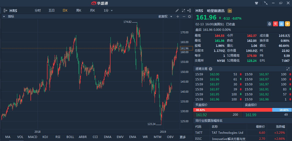Image resolution: width=292 pixels, height=141 pixels.
Task: Click the HRS ticker in the chart header
Action: pos(13,11)
